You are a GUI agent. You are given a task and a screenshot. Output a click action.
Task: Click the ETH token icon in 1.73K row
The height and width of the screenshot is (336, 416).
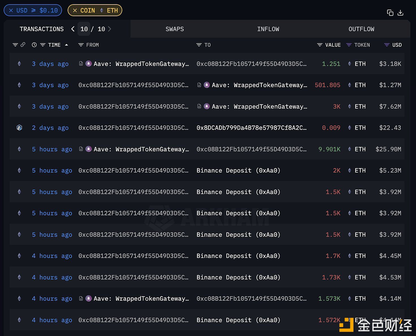pos(349,277)
